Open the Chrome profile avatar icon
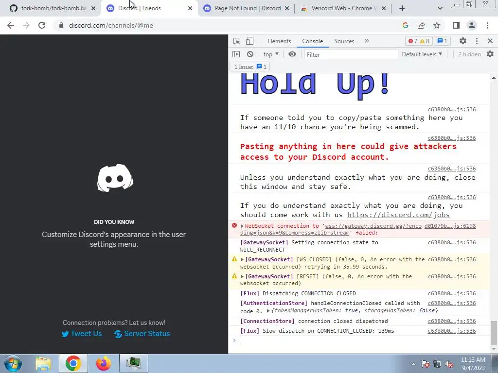The image size is (498, 373). click(472, 25)
